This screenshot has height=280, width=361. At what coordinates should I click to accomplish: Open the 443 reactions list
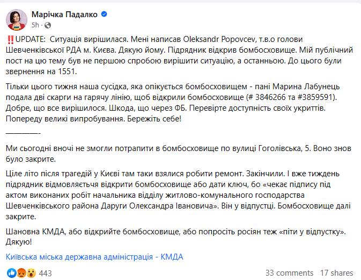45,273
